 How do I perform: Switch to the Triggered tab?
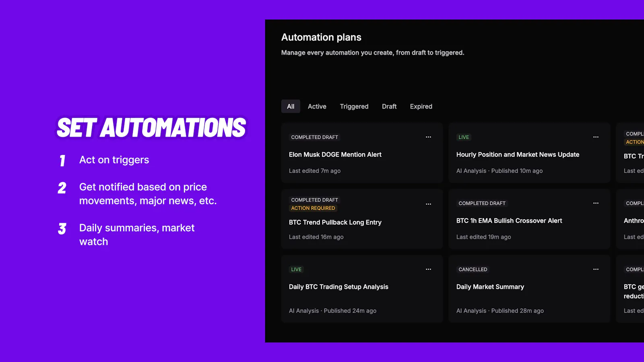tap(354, 107)
